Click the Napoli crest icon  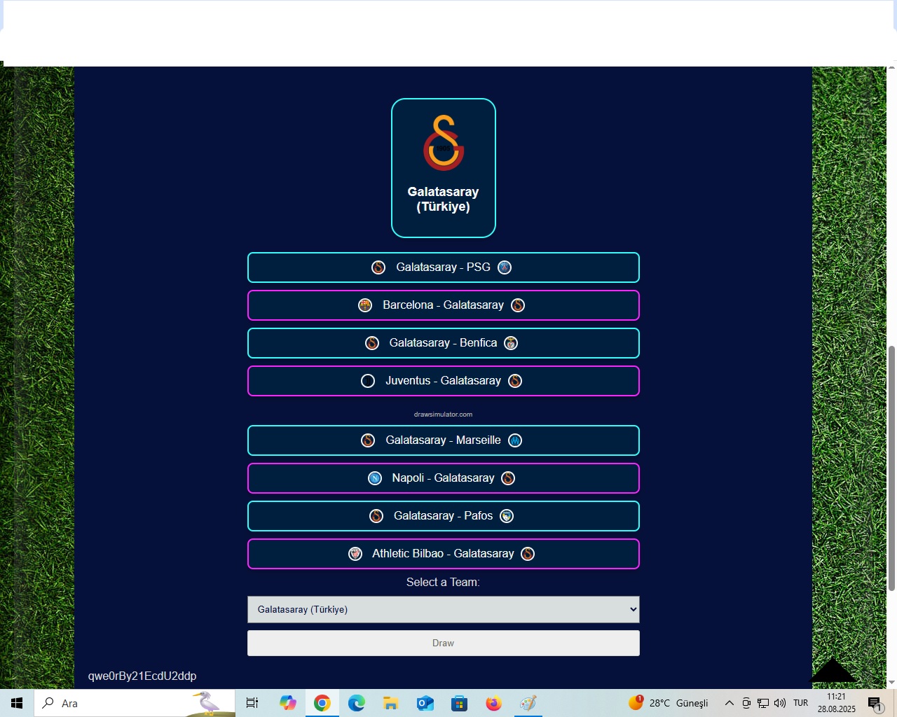375,478
